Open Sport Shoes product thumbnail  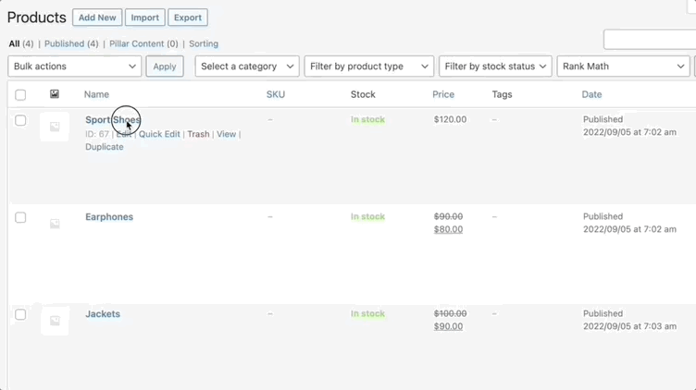(55, 127)
